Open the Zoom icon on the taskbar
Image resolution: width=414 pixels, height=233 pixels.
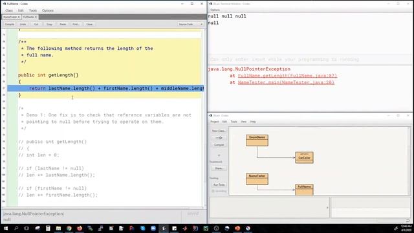[x=153, y=228]
